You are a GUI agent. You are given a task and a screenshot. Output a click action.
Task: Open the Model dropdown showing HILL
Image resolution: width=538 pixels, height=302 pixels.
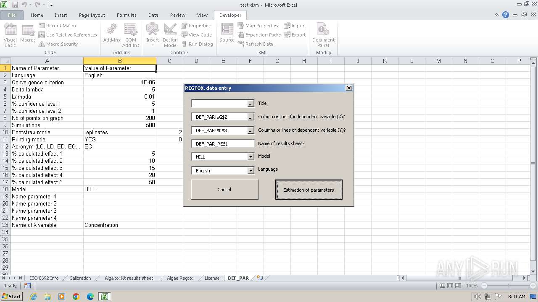251,157
